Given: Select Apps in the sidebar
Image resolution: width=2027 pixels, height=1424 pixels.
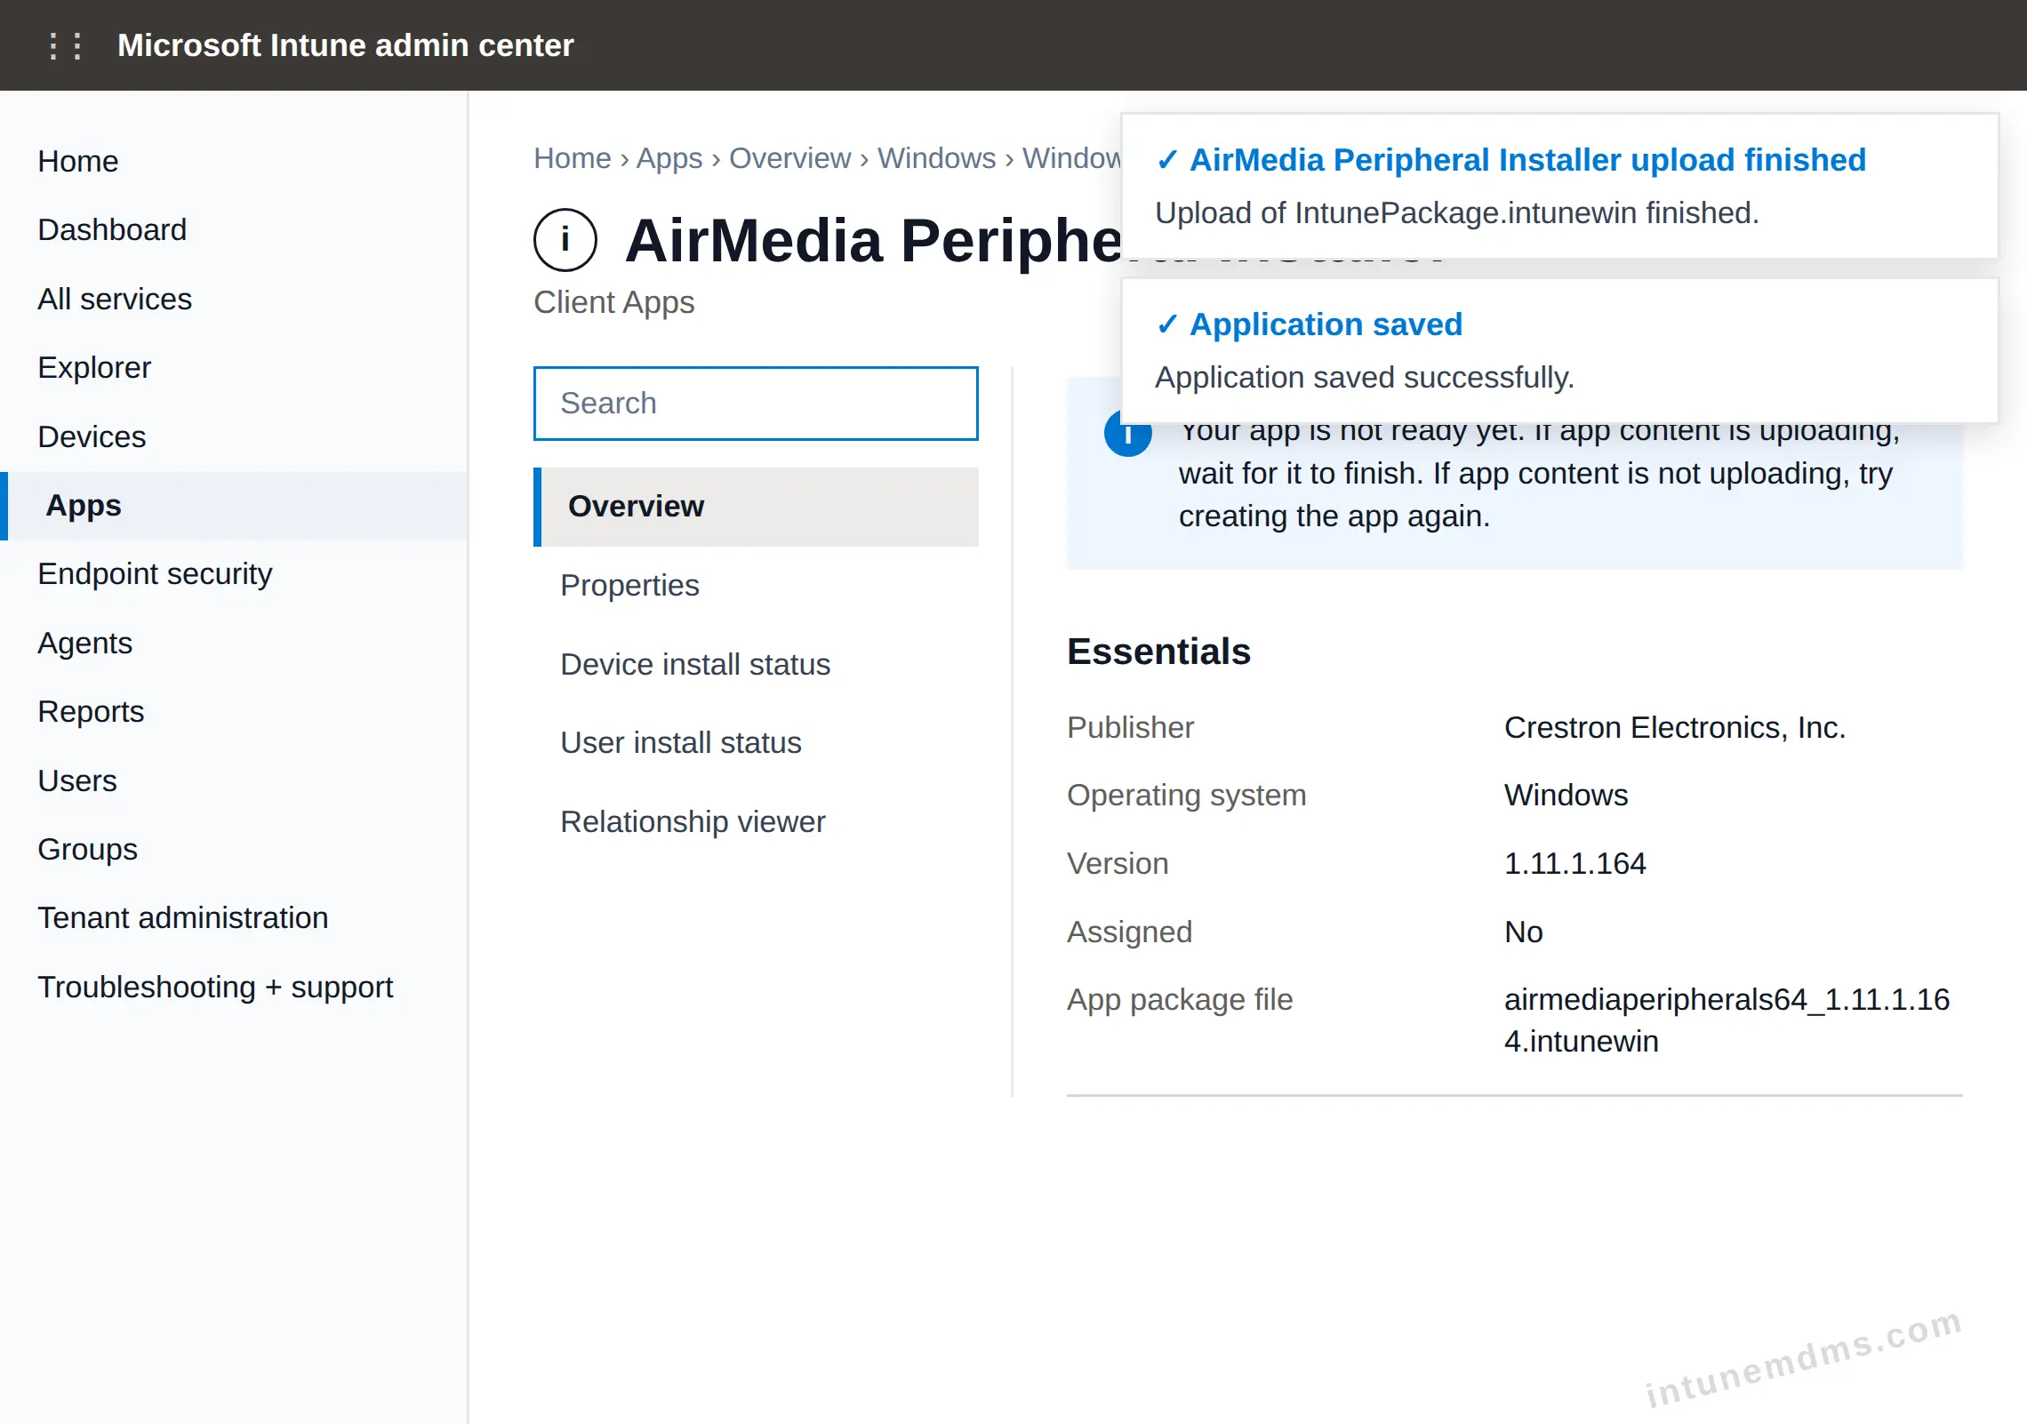Looking at the screenshot, I should click(235, 506).
